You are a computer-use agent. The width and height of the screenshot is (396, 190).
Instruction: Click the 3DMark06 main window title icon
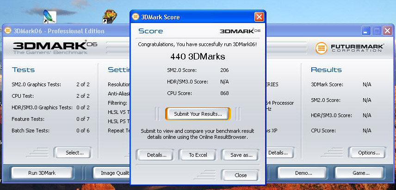(x=8, y=31)
